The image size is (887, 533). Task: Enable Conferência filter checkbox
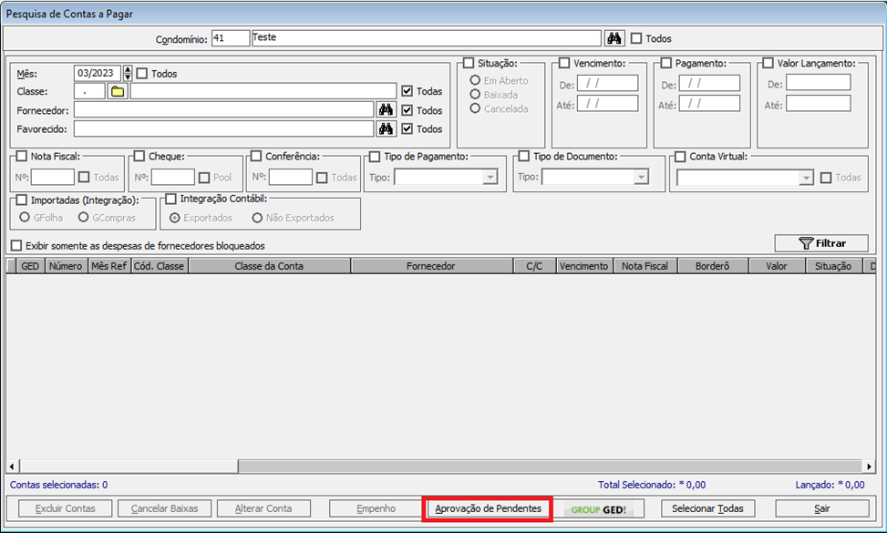point(255,156)
